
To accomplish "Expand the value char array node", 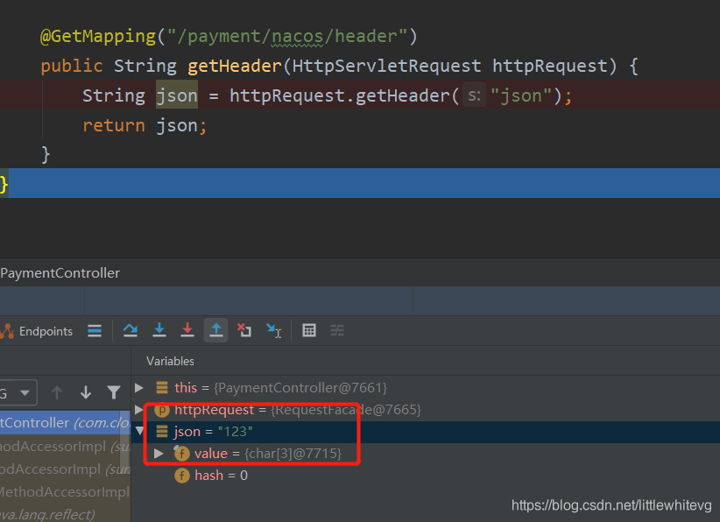I will tap(159, 454).
